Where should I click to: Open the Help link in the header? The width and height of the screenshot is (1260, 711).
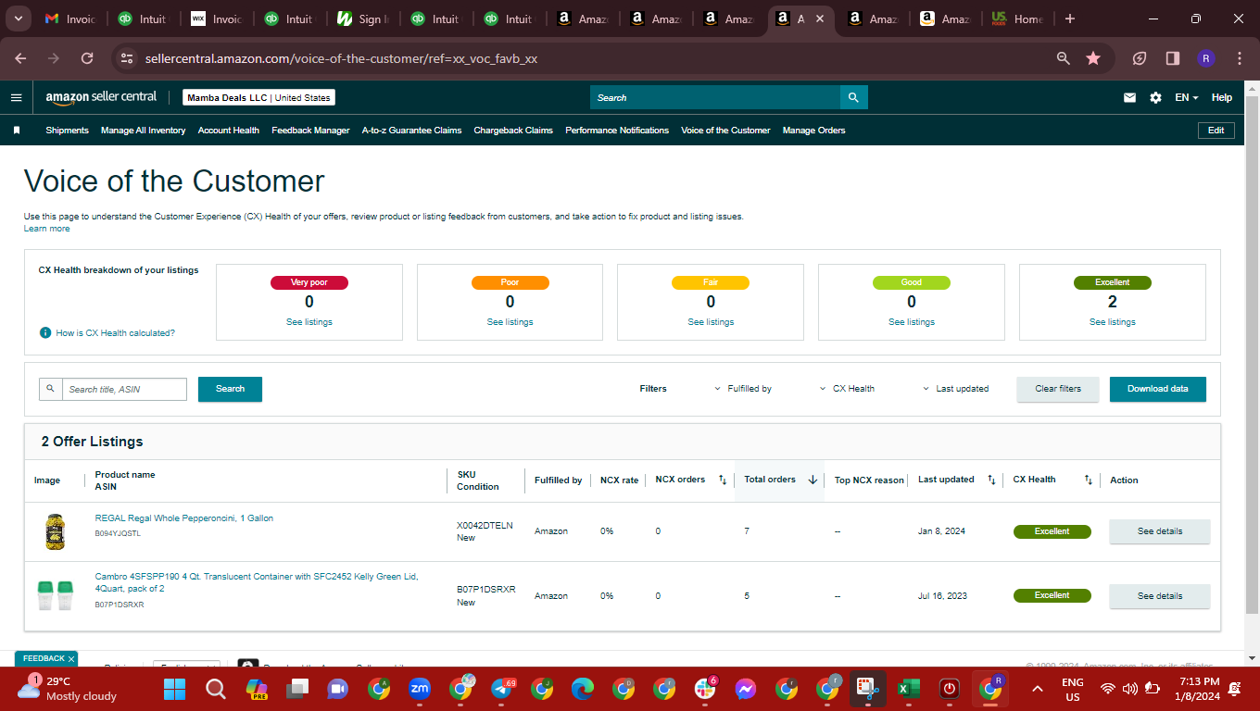pos(1222,97)
